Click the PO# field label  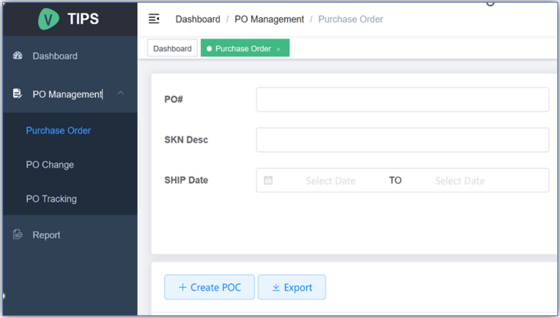click(174, 100)
